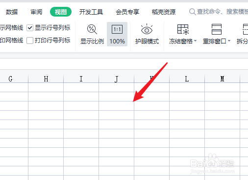Go to the 会员专享 tab

127,12
